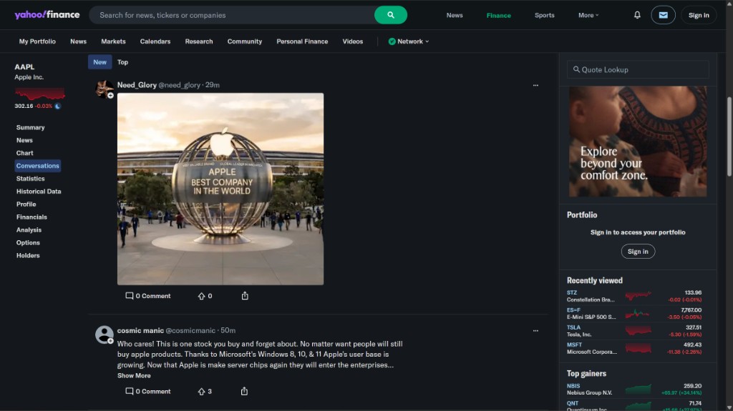733x411 pixels.
Task: Open Research in navigation bar
Action: point(199,41)
